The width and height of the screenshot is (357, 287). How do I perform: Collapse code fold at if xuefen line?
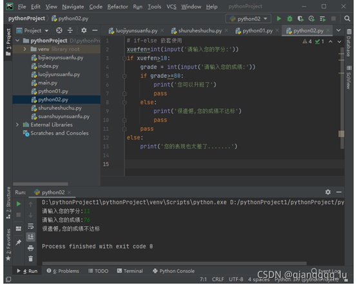click(x=124, y=58)
